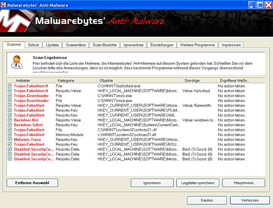Open the Weitere Programme tab
This screenshot has width=273, height=208.
pos(197,45)
